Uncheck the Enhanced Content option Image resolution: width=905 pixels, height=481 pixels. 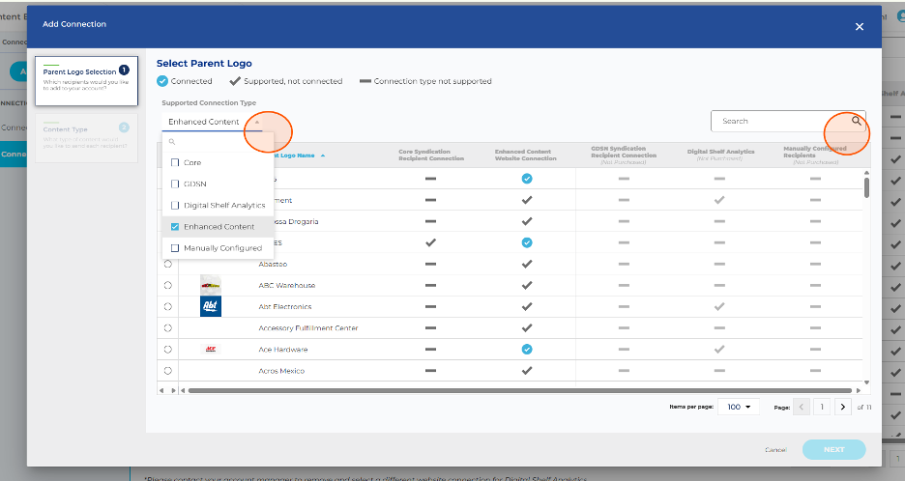point(175,227)
